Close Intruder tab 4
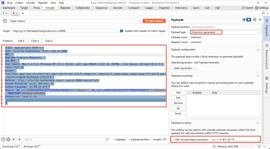The image size is (270, 149). pyautogui.click(x=16, y=13)
